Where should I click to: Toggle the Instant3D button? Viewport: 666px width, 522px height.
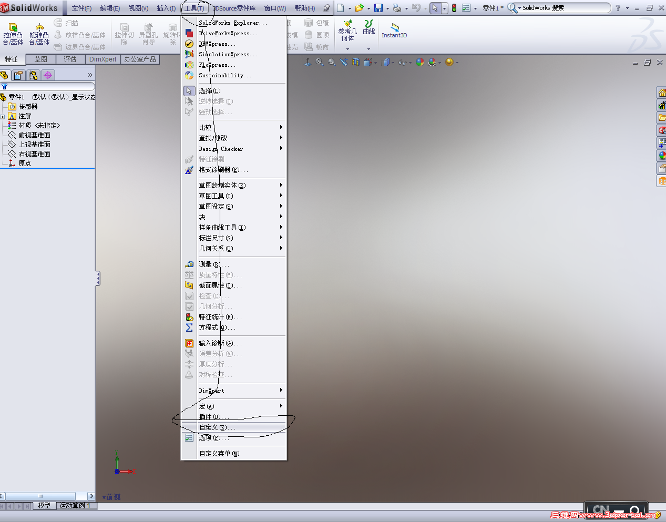[x=394, y=30]
